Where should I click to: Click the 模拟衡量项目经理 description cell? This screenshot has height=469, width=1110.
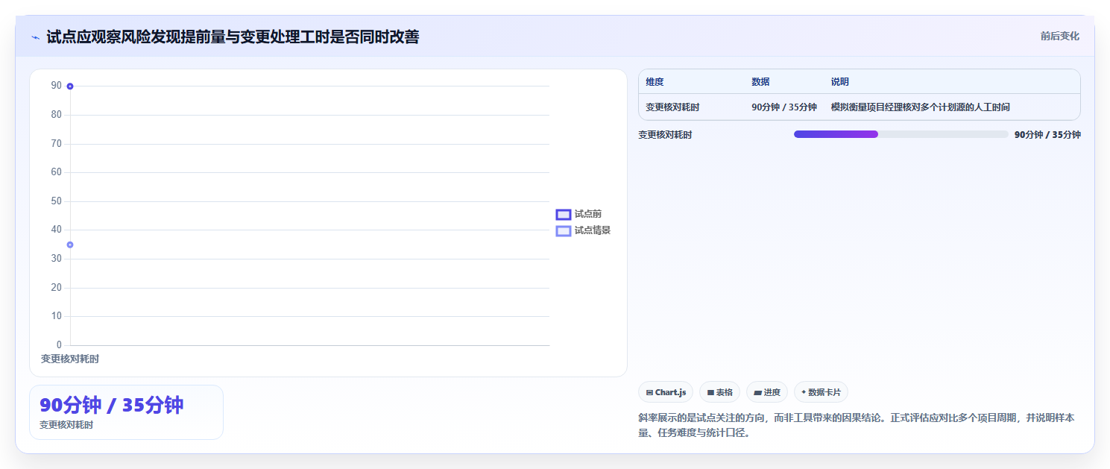(921, 107)
